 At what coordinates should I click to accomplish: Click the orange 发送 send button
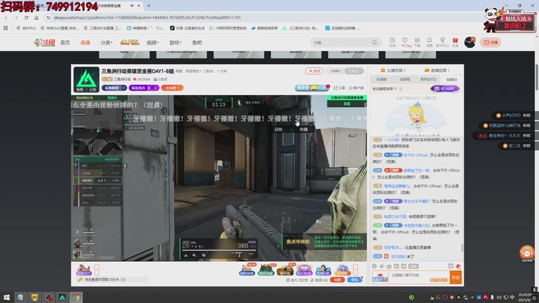455,277
